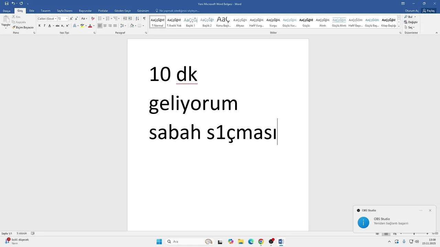Click the text effects A icon
This screenshot has width=440, height=247.
coord(75,26)
